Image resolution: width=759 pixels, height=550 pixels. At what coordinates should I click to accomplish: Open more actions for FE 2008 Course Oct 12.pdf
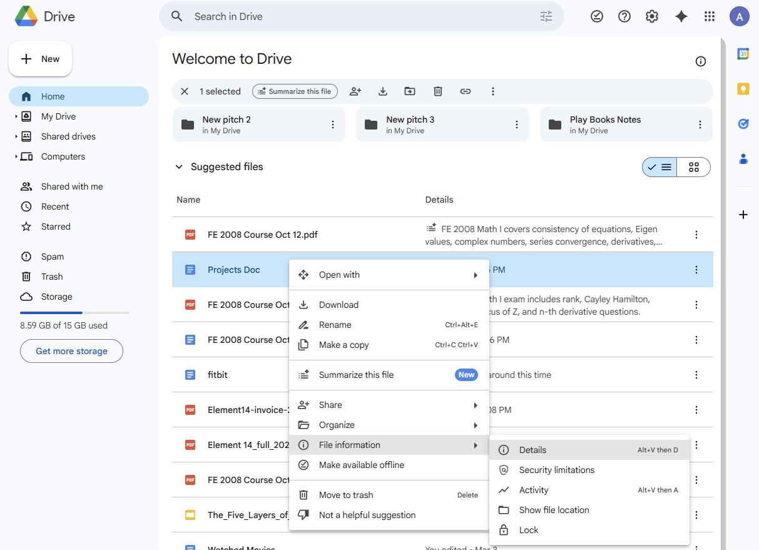click(x=696, y=235)
